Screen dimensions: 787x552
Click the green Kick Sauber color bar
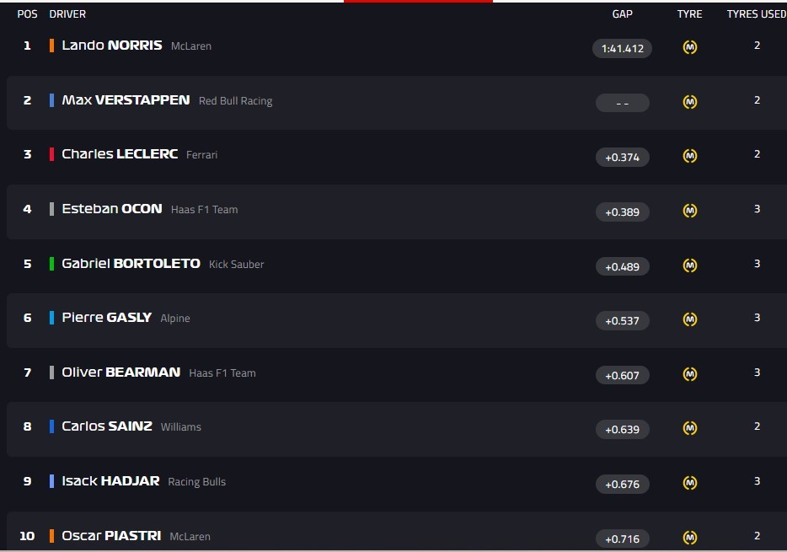coord(52,264)
